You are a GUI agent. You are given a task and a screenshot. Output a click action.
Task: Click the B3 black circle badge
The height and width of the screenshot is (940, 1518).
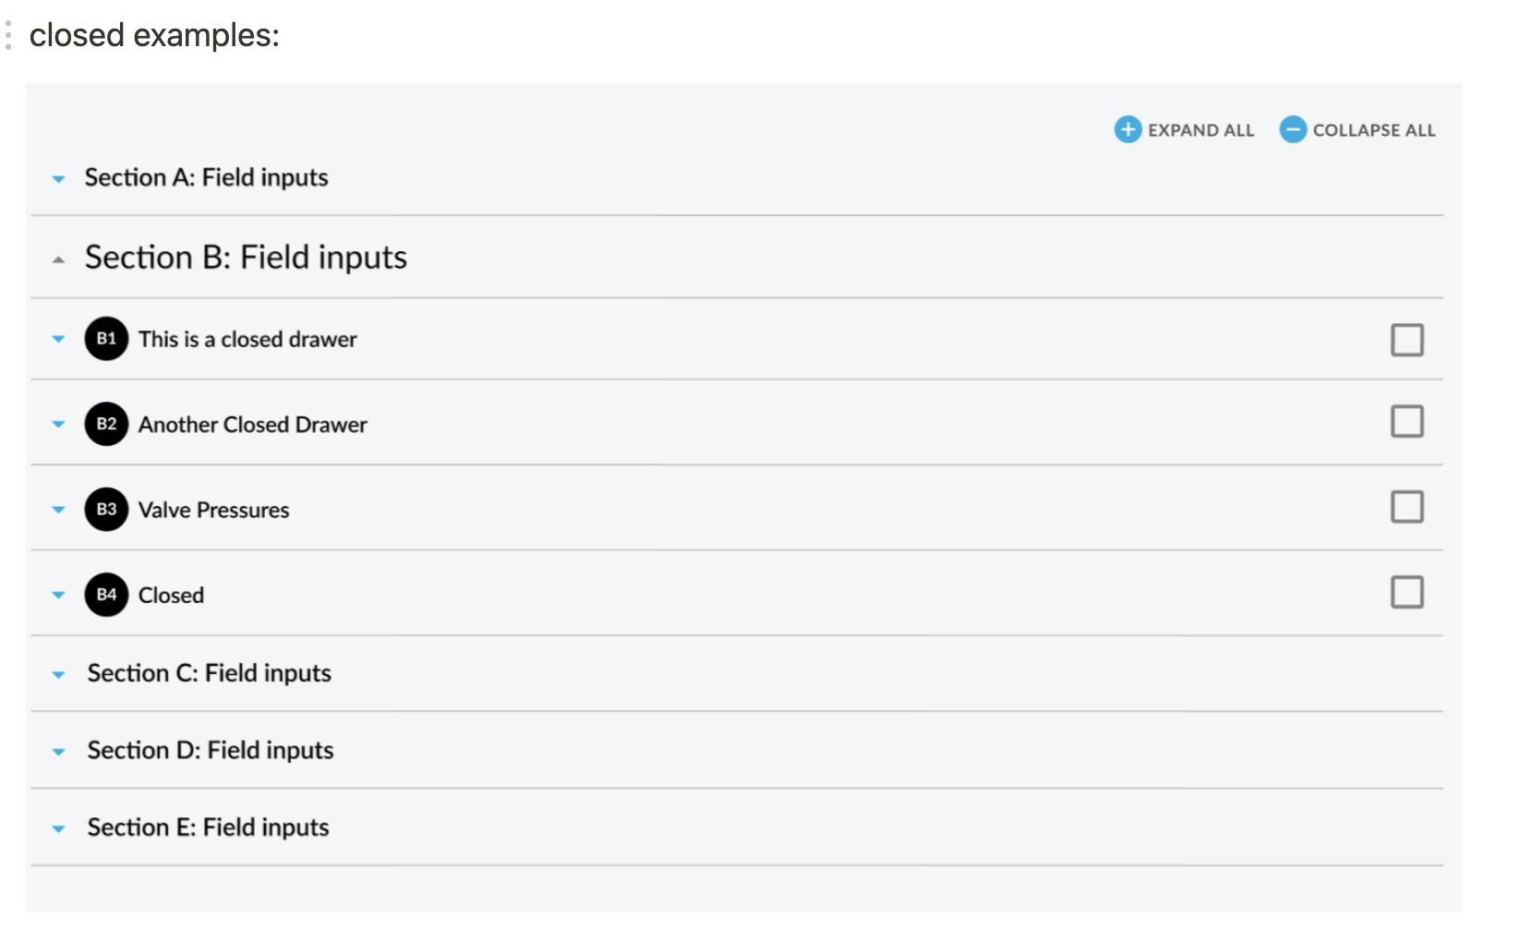106,510
